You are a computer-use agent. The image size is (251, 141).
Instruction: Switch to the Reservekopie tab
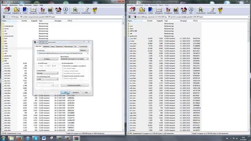coord(69,46)
